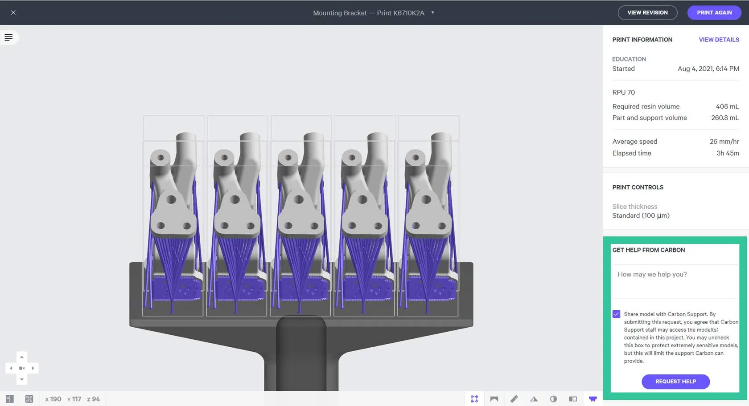The image size is (749, 406).
Task: Click the '260.8 mL' part and support volume
Action: point(725,118)
